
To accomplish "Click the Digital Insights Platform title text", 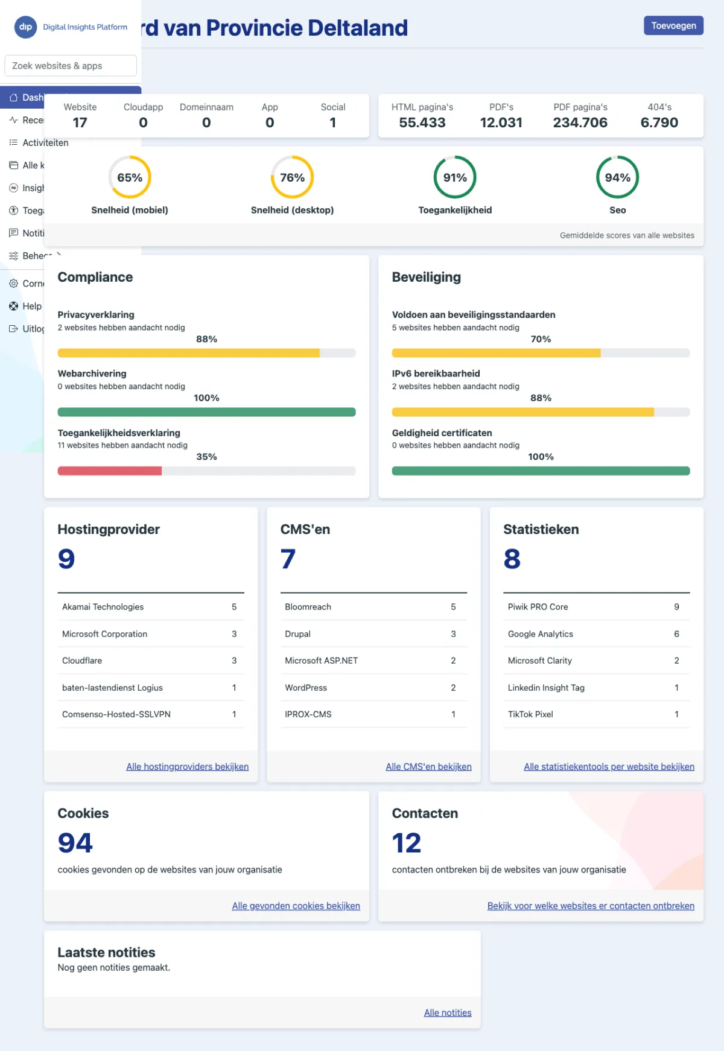I will 85,27.
